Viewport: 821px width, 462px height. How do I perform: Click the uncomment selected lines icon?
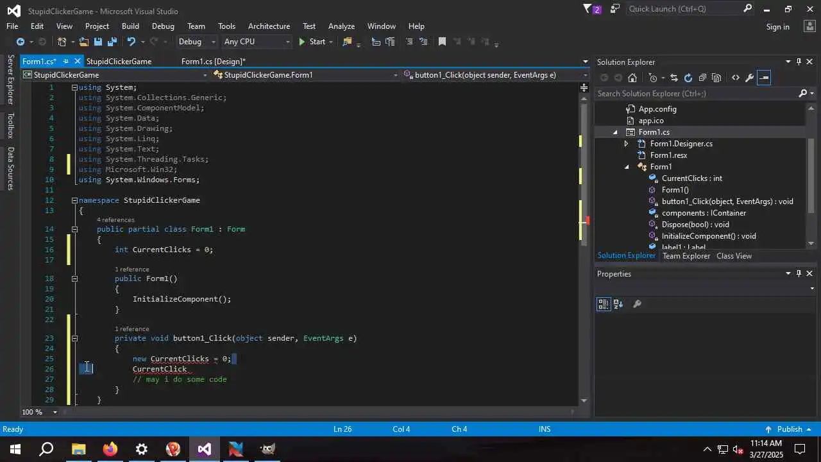pos(423,42)
